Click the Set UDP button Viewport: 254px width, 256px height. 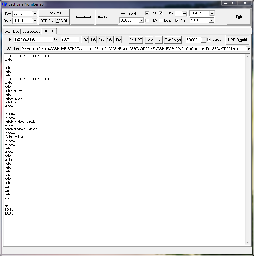pos(136,40)
